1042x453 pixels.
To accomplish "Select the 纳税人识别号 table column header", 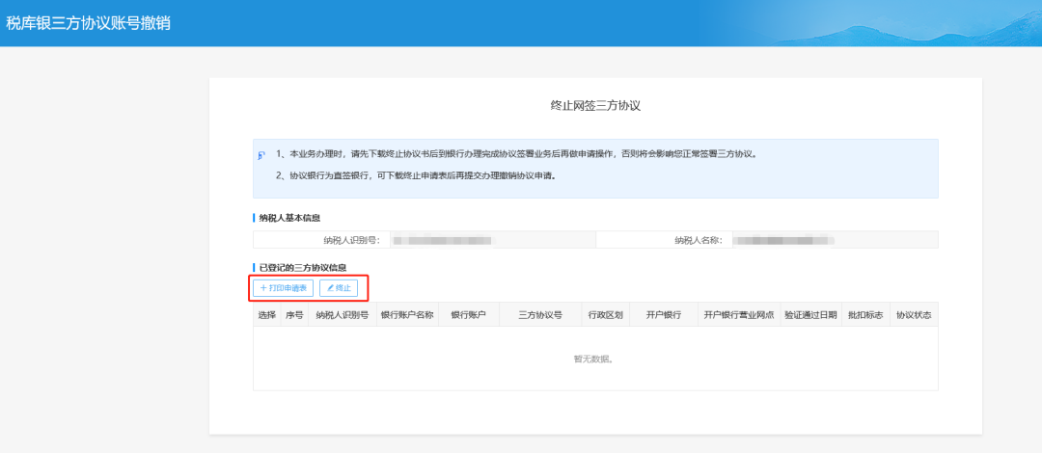I will click(342, 315).
